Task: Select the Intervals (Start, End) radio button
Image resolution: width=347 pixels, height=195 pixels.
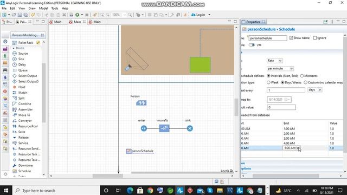Action: [268, 76]
